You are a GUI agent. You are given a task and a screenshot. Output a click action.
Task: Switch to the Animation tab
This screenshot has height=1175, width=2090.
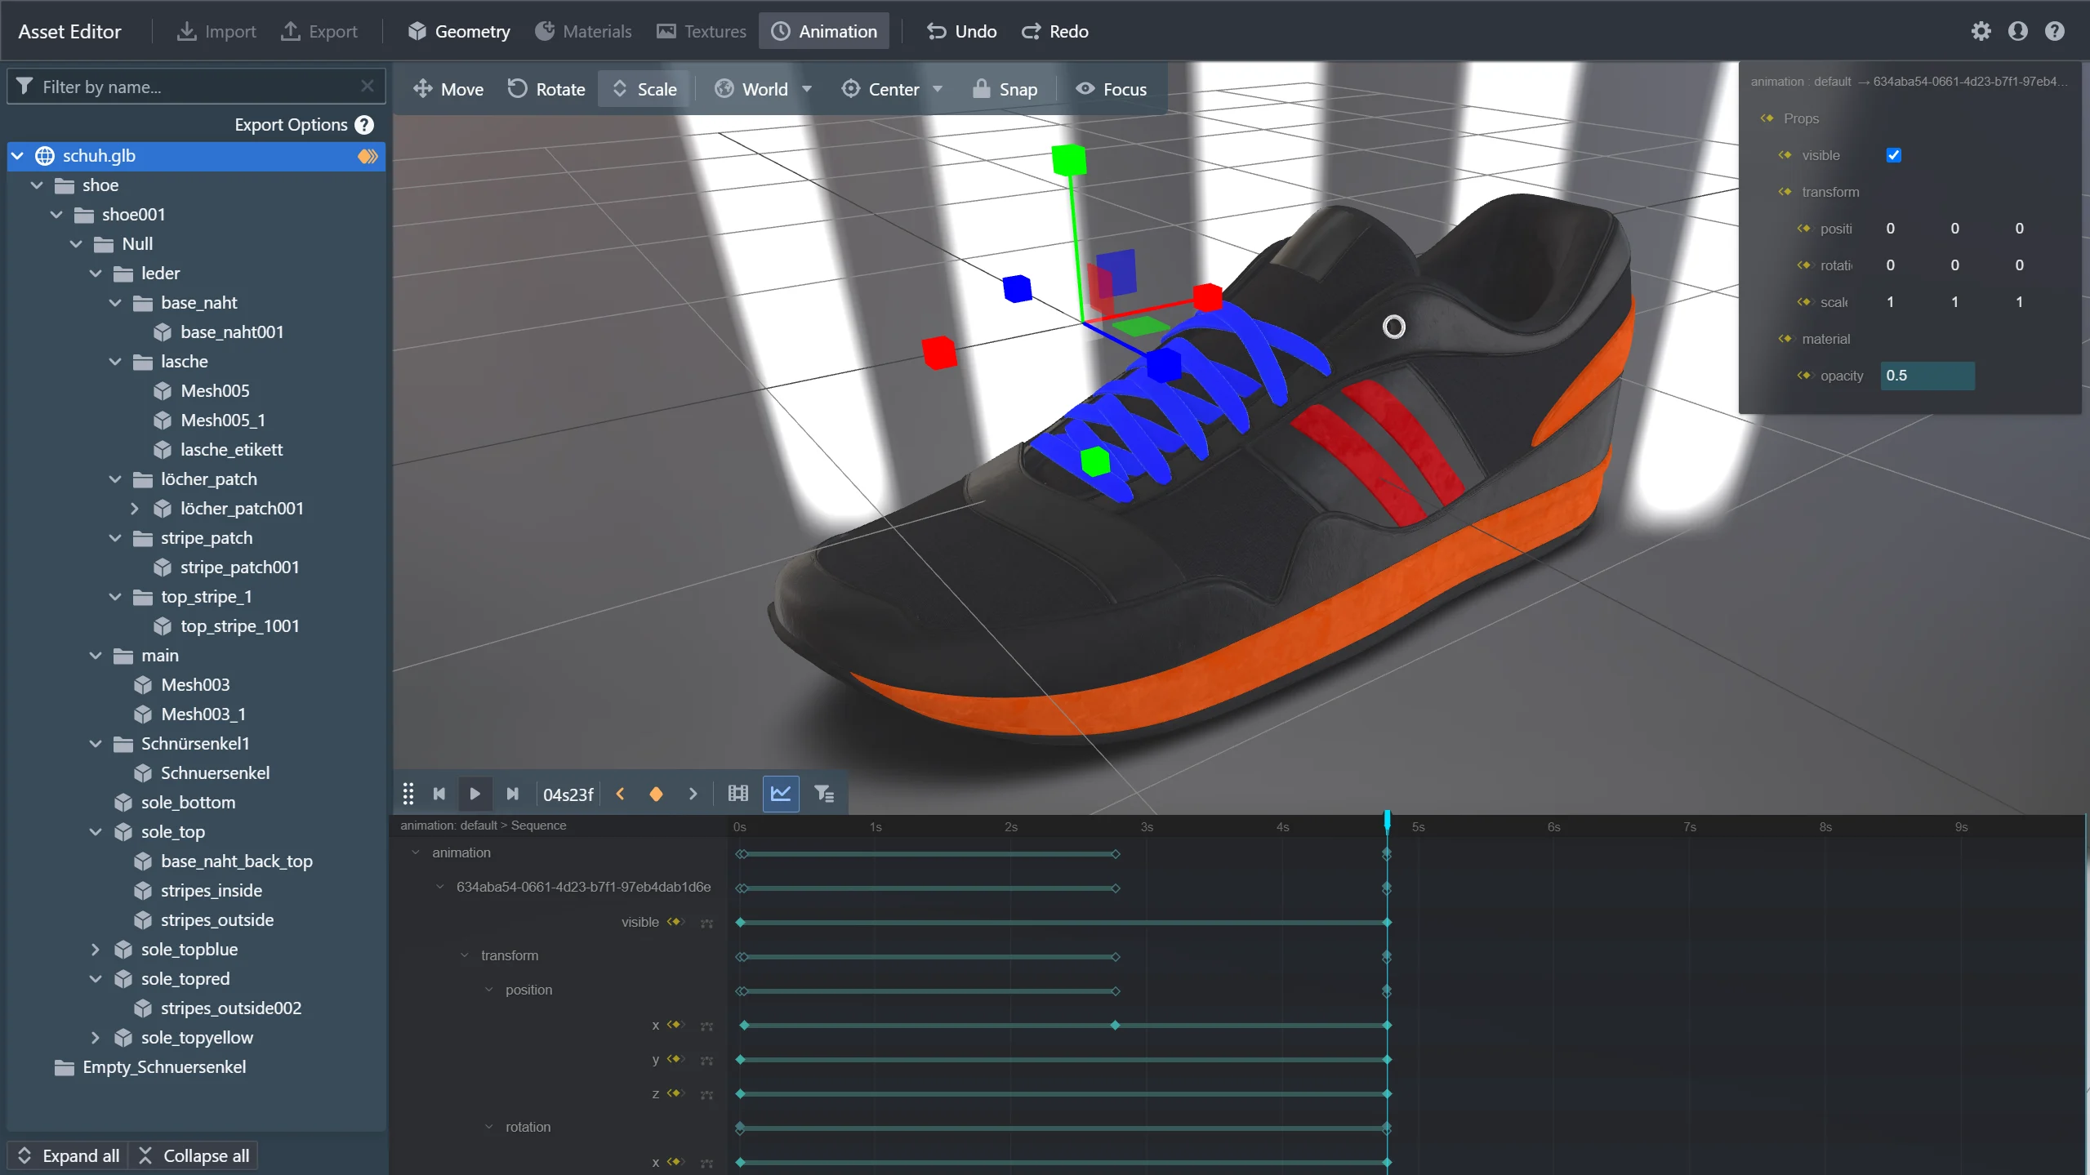[822, 31]
